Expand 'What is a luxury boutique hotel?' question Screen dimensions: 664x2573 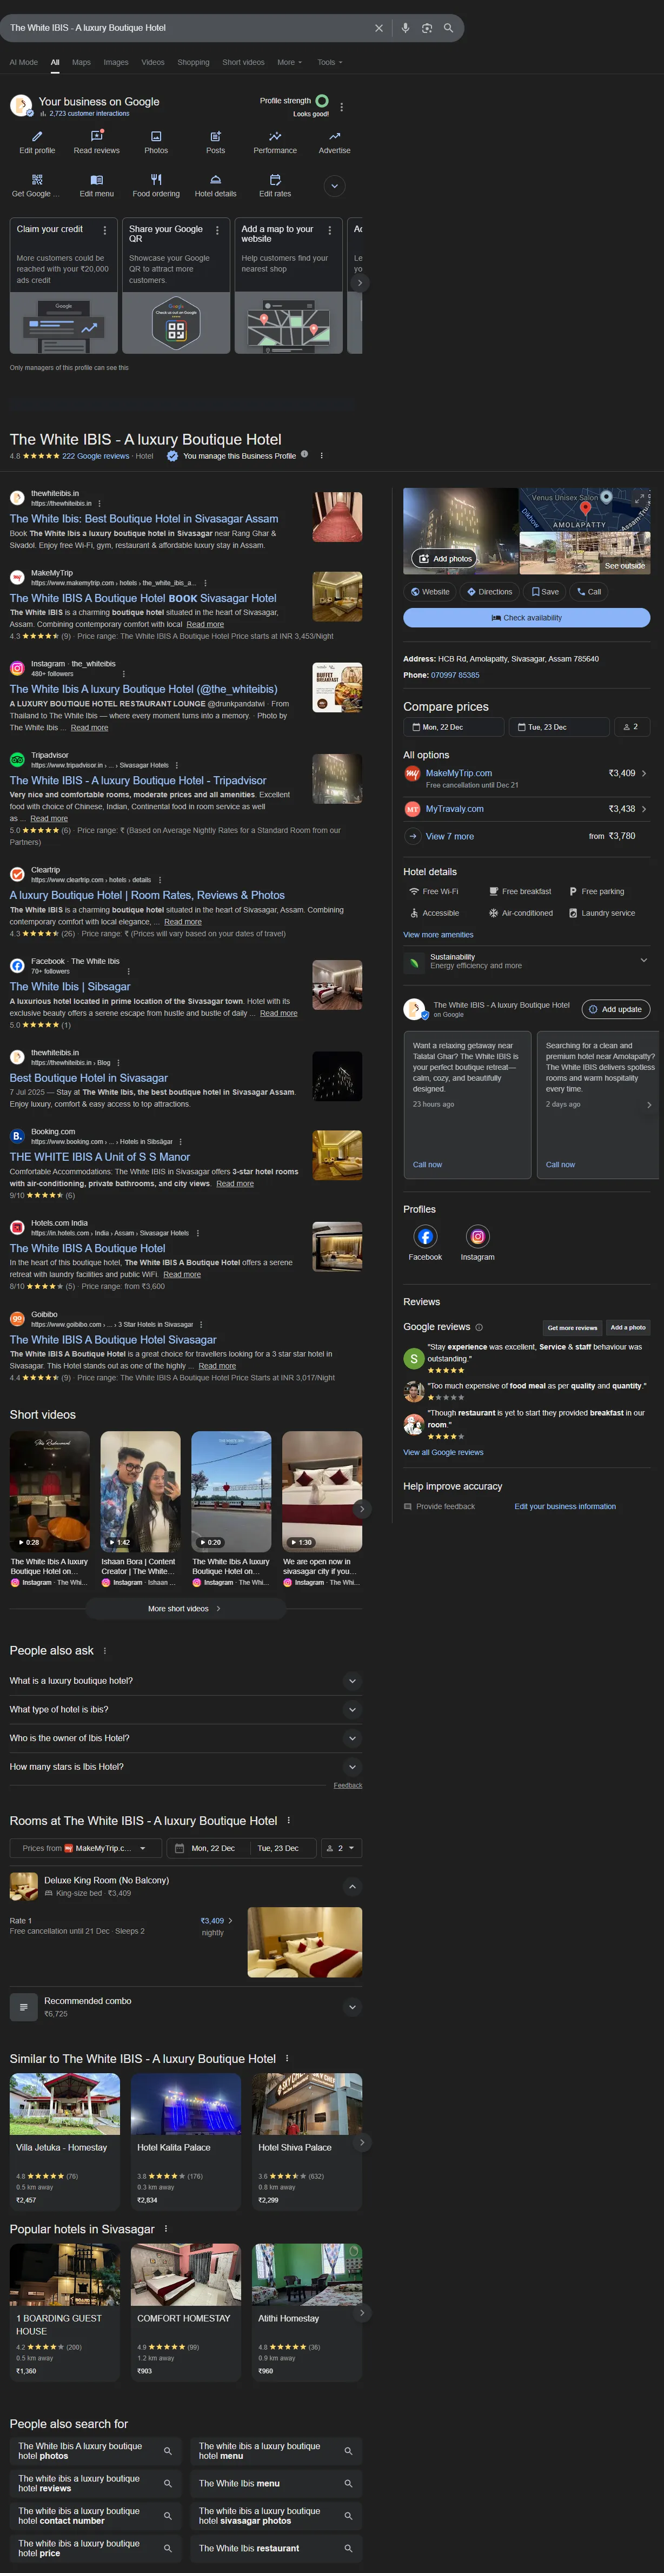click(x=351, y=1681)
